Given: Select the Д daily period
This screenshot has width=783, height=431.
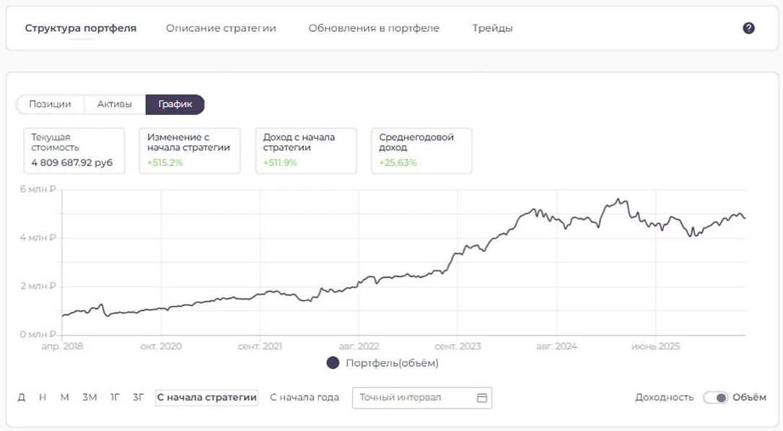Looking at the screenshot, I should coord(22,398).
